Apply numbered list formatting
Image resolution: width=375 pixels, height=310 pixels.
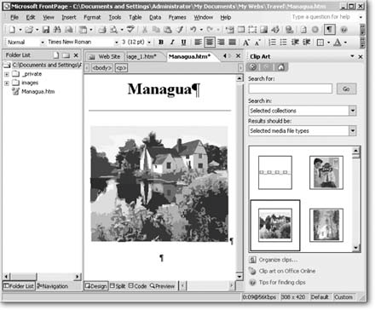(x=272, y=43)
